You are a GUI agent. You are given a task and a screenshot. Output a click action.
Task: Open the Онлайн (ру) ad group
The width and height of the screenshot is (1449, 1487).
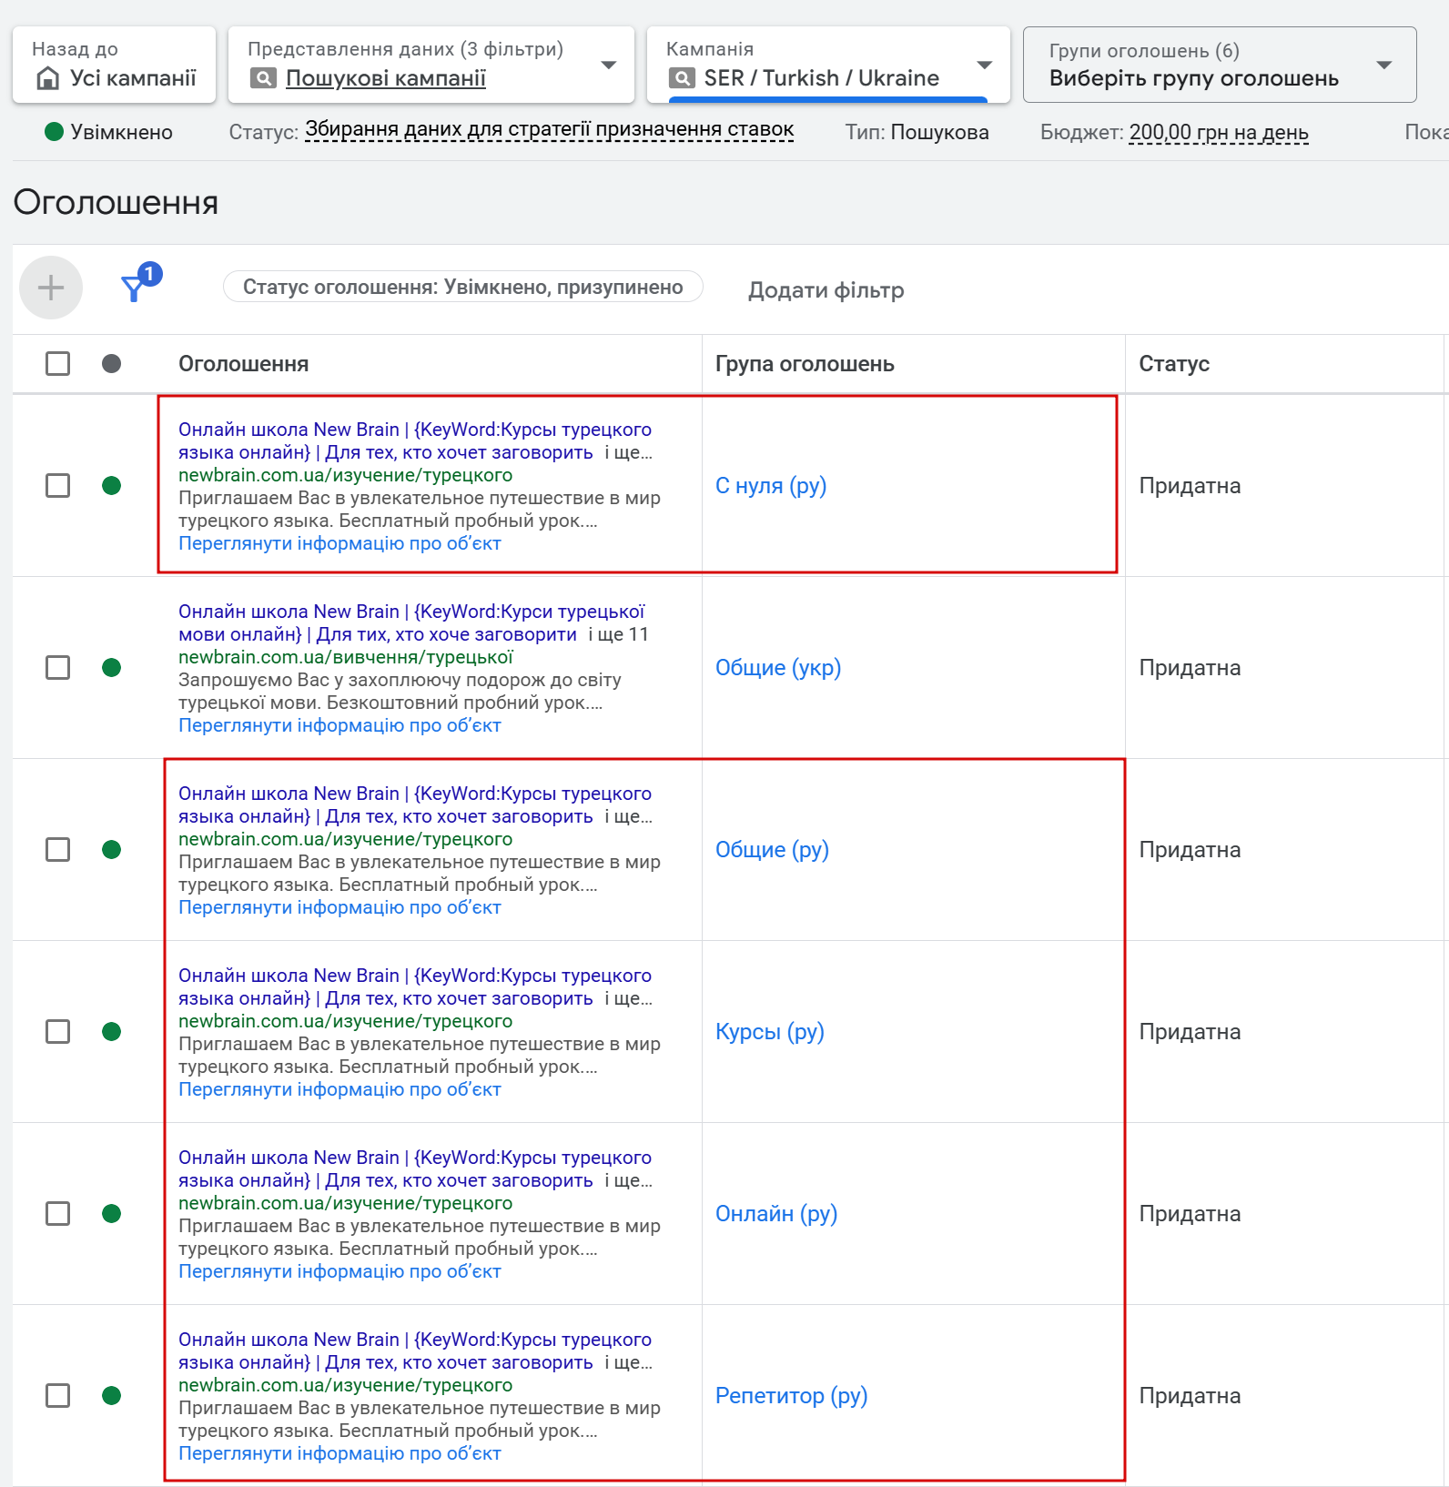[x=776, y=1214]
